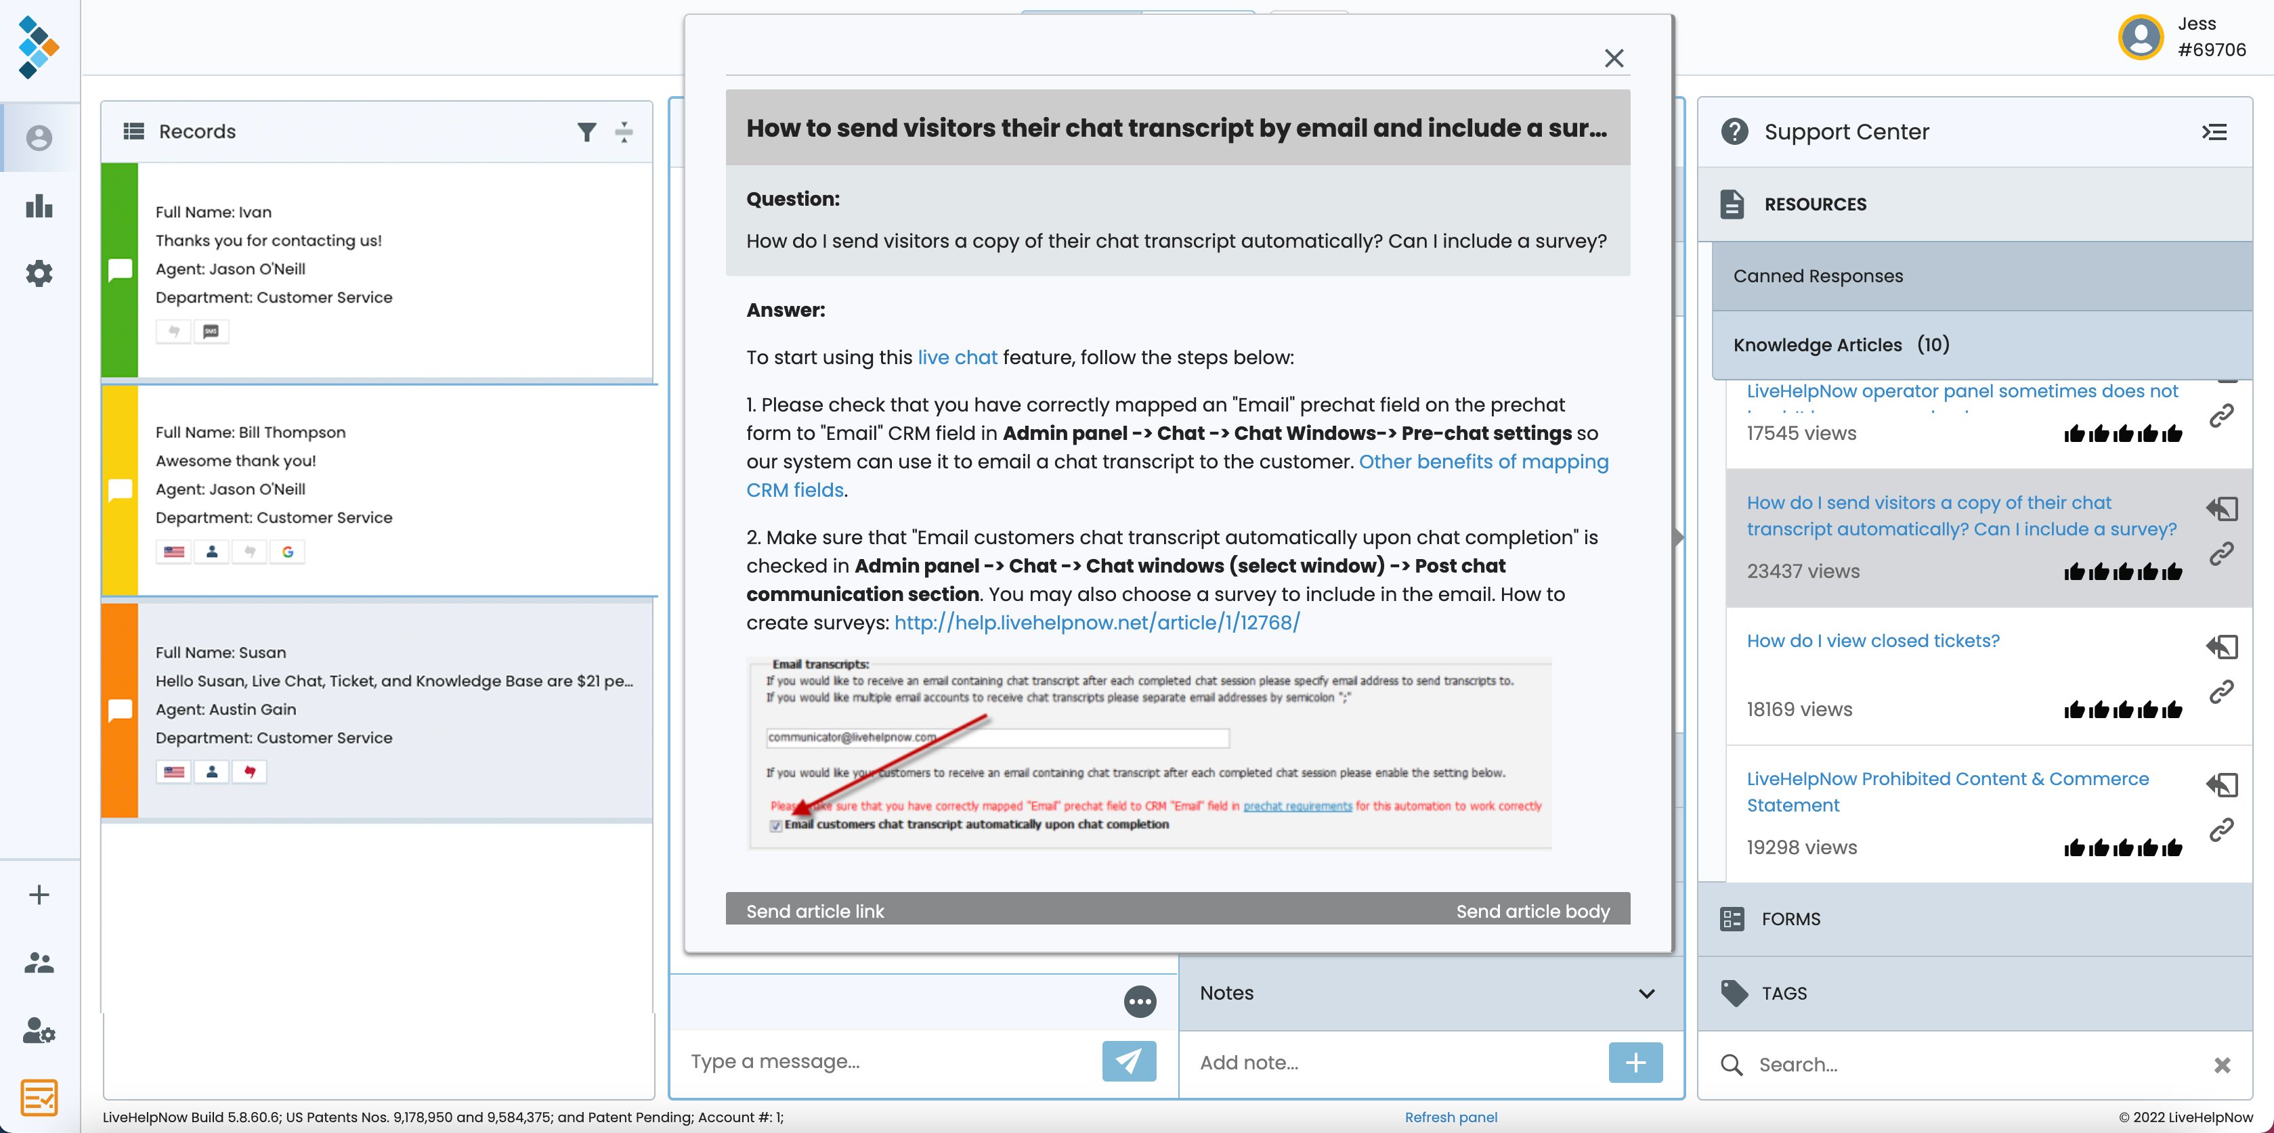The height and width of the screenshot is (1133, 2274).
Task: Click the Support Center help icon
Action: [x=1734, y=131]
